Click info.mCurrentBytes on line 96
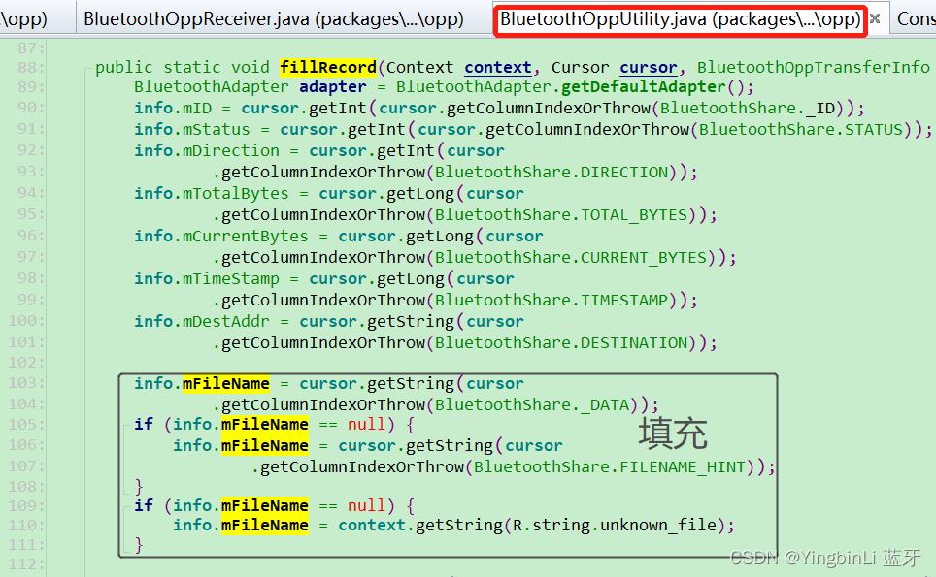The width and height of the screenshot is (936, 577). click(x=220, y=237)
